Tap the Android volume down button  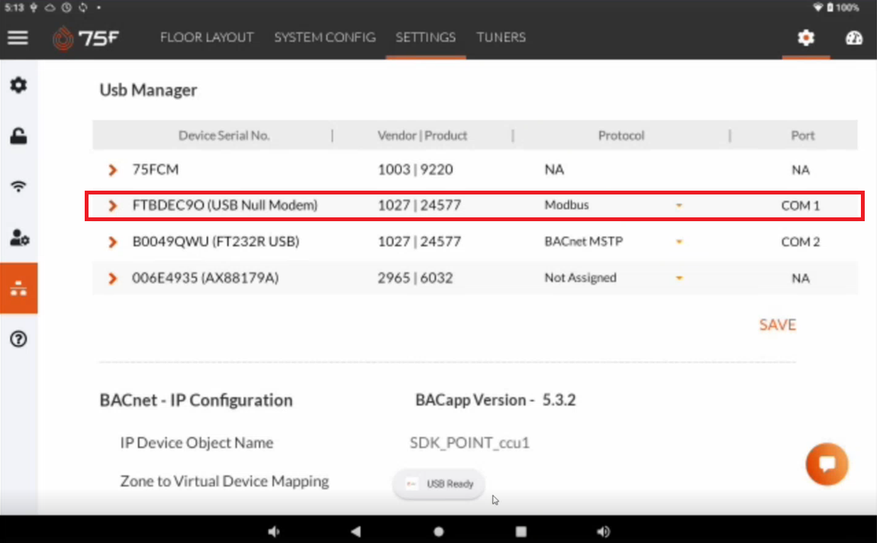pyautogui.click(x=273, y=532)
